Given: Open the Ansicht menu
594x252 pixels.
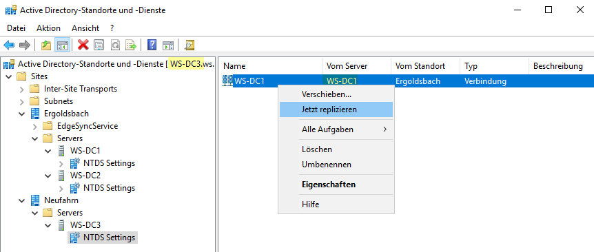Looking at the screenshot, I should coord(85,28).
